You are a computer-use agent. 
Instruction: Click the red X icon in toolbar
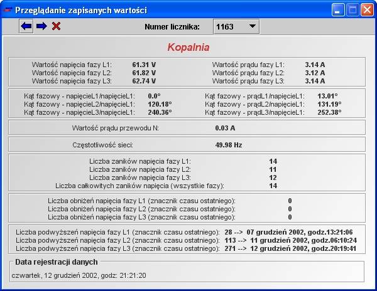pyautogui.click(x=56, y=26)
